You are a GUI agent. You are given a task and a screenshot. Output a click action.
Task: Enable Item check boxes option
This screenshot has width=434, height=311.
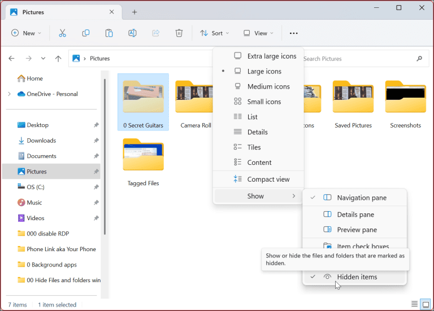[362, 246]
